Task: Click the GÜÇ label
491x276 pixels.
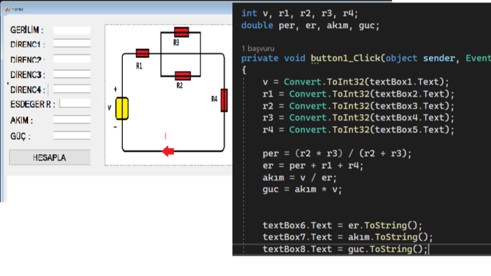Action: (x=20, y=137)
